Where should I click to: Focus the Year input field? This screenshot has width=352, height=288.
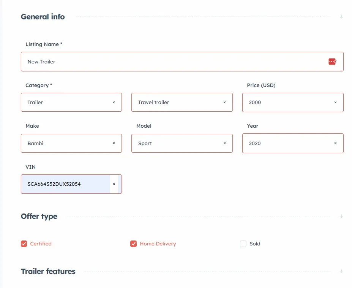point(293,143)
